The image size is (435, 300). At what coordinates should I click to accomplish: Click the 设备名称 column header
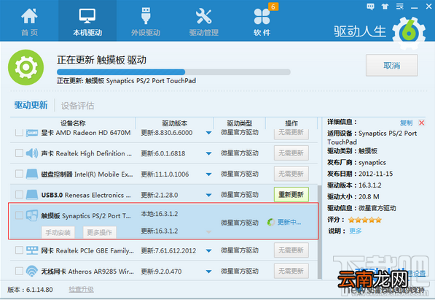click(73, 123)
